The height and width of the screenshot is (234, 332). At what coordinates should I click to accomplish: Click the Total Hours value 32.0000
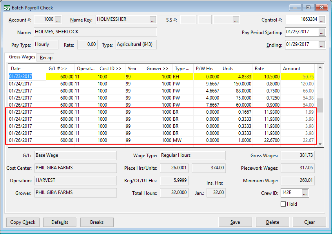174,192
